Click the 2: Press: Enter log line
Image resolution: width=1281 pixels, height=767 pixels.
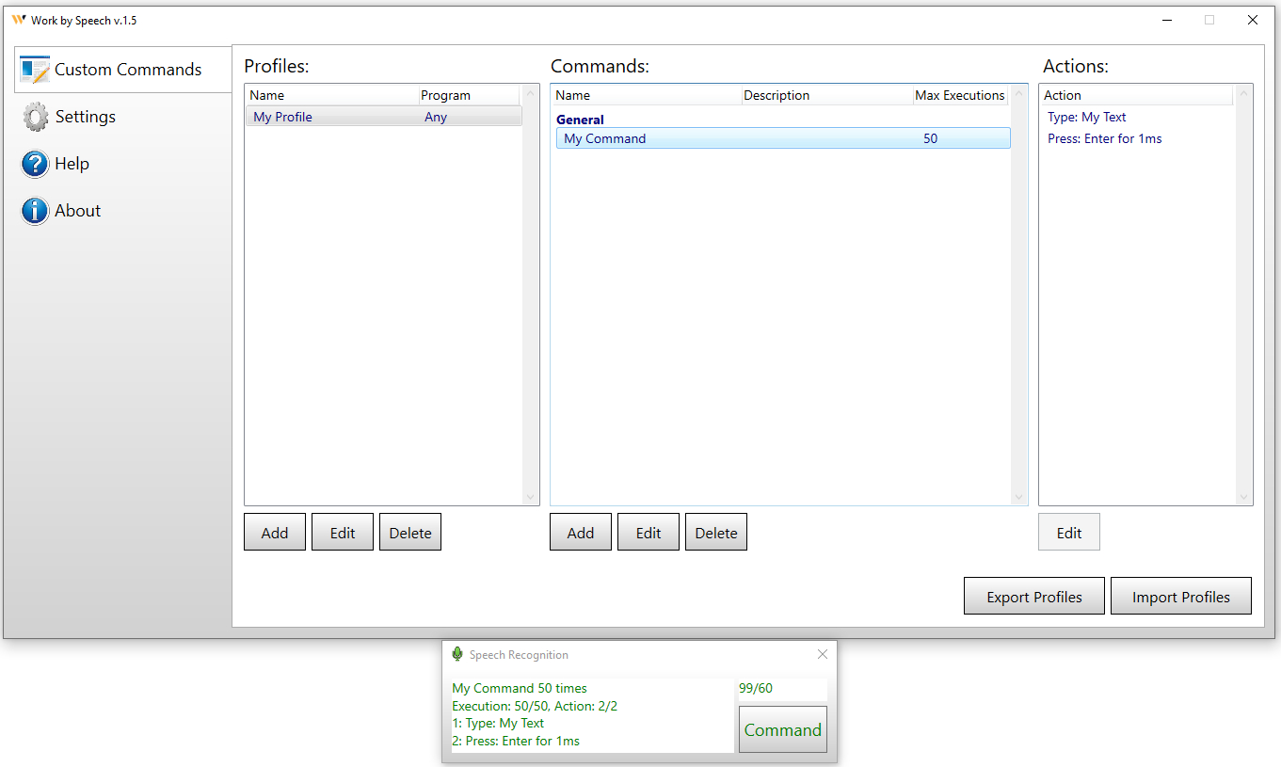coord(516,741)
